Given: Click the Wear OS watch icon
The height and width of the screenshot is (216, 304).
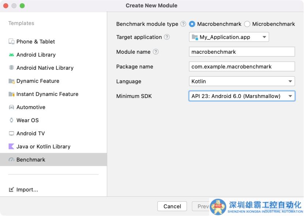Looking at the screenshot, I should pos(11,120).
